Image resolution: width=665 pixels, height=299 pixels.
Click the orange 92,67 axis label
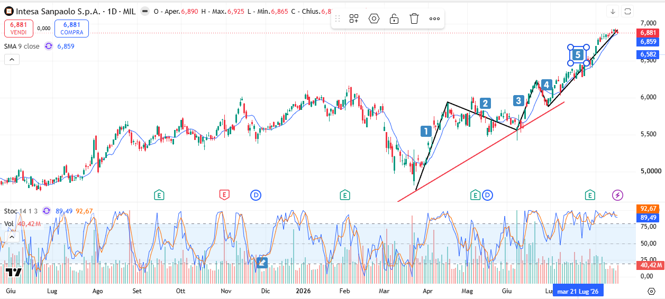[x=648, y=209]
